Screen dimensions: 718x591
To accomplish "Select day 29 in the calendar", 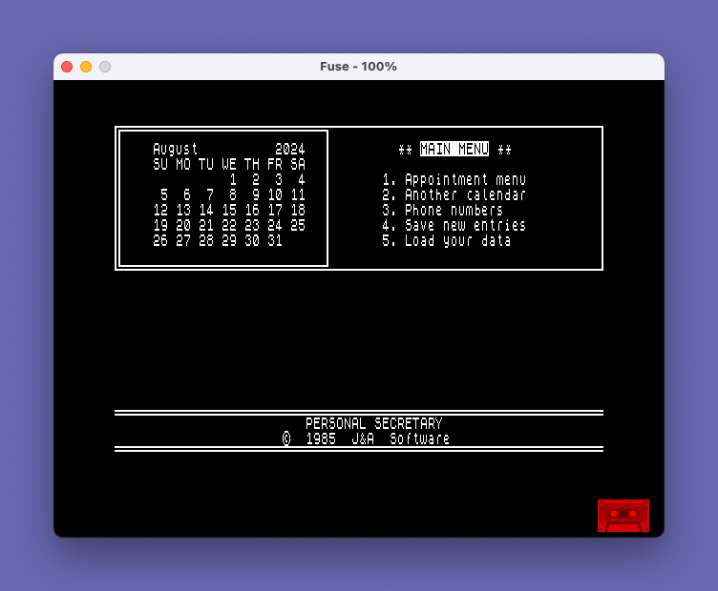I will pyautogui.click(x=229, y=241).
